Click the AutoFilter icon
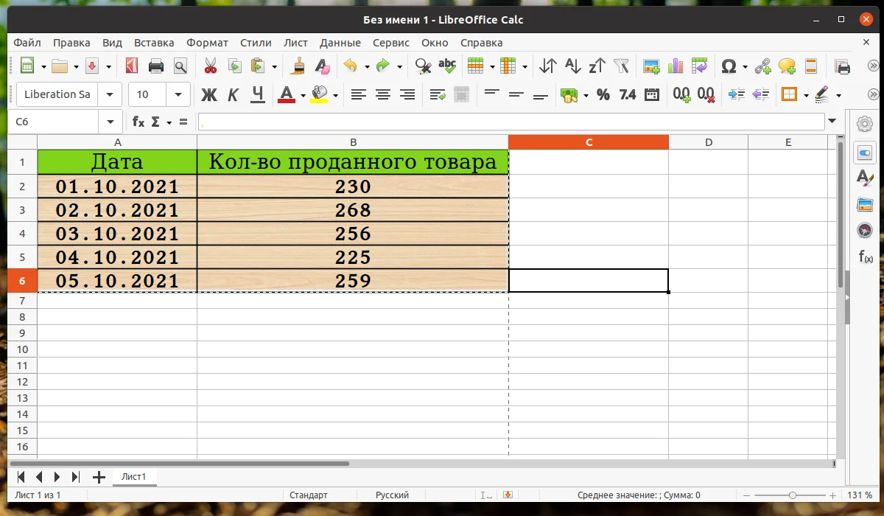The width and height of the screenshot is (884, 516). [620, 66]
